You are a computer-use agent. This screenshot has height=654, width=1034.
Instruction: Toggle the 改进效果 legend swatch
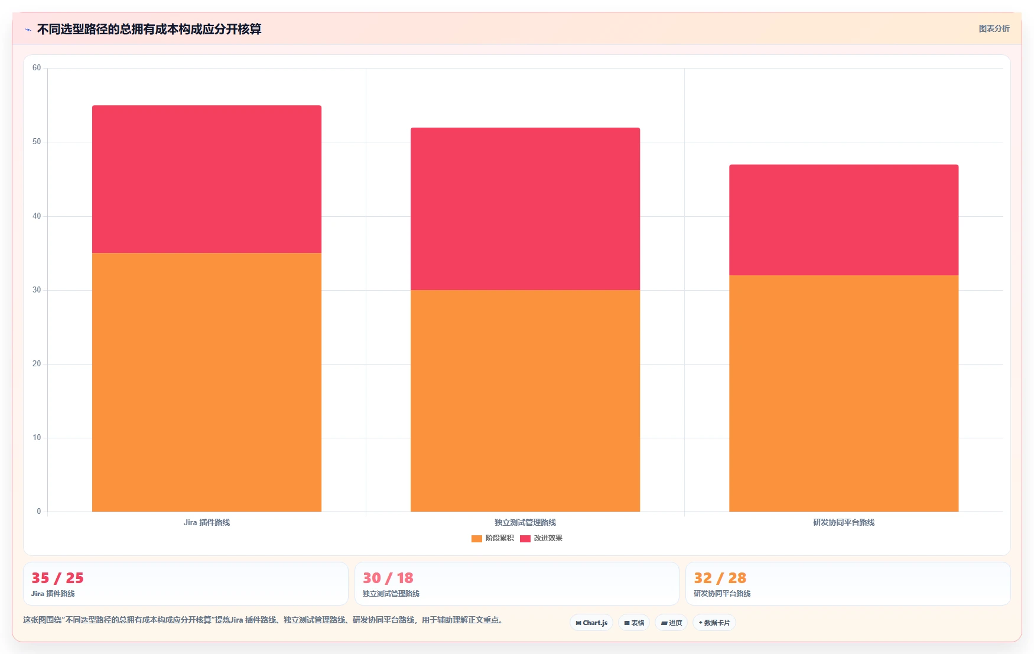click(525, 538)
